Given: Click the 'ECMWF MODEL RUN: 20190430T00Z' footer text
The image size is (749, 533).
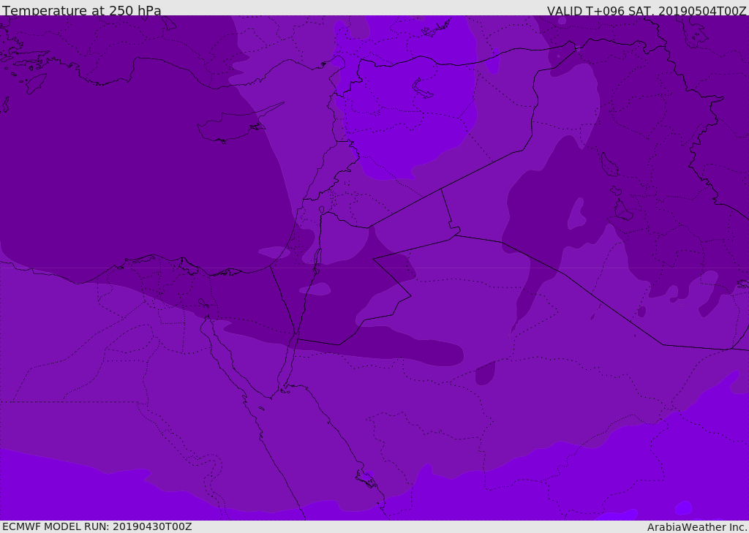Looking at the screenshot, I should (97, 526).
